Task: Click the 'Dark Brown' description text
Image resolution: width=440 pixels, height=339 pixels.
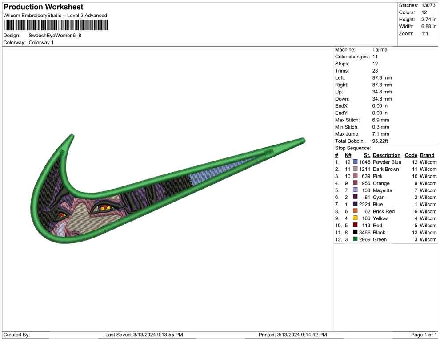Action: pyautogui.click(x=386, y=169)
